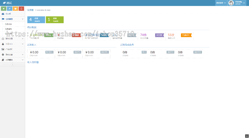This screenshot has width=249, height=138.
Task: Click the green home shortcut button
Action: click(4, 9)
